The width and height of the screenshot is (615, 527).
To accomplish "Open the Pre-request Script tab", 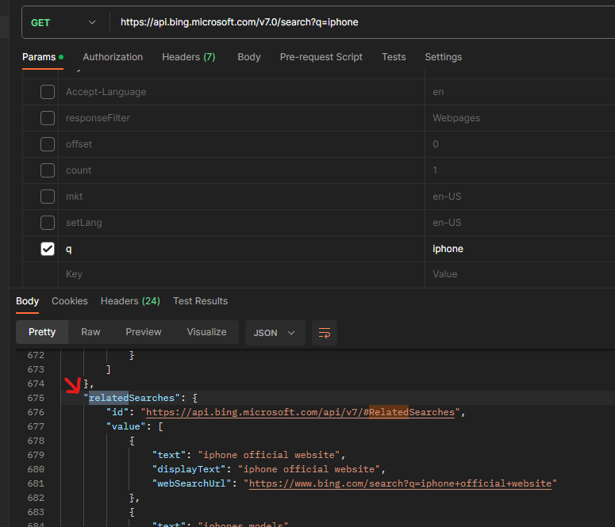I will pyautogui.click(x=321, y=57).
